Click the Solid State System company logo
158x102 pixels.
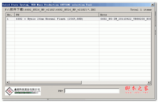[23, 91]
